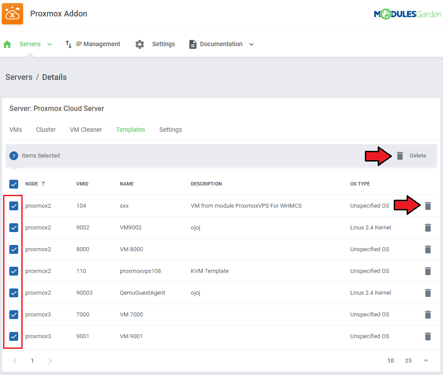Screen dimensions: 443x375
Task: Click name cell VM 9001
Action: [x=131, y=336]
